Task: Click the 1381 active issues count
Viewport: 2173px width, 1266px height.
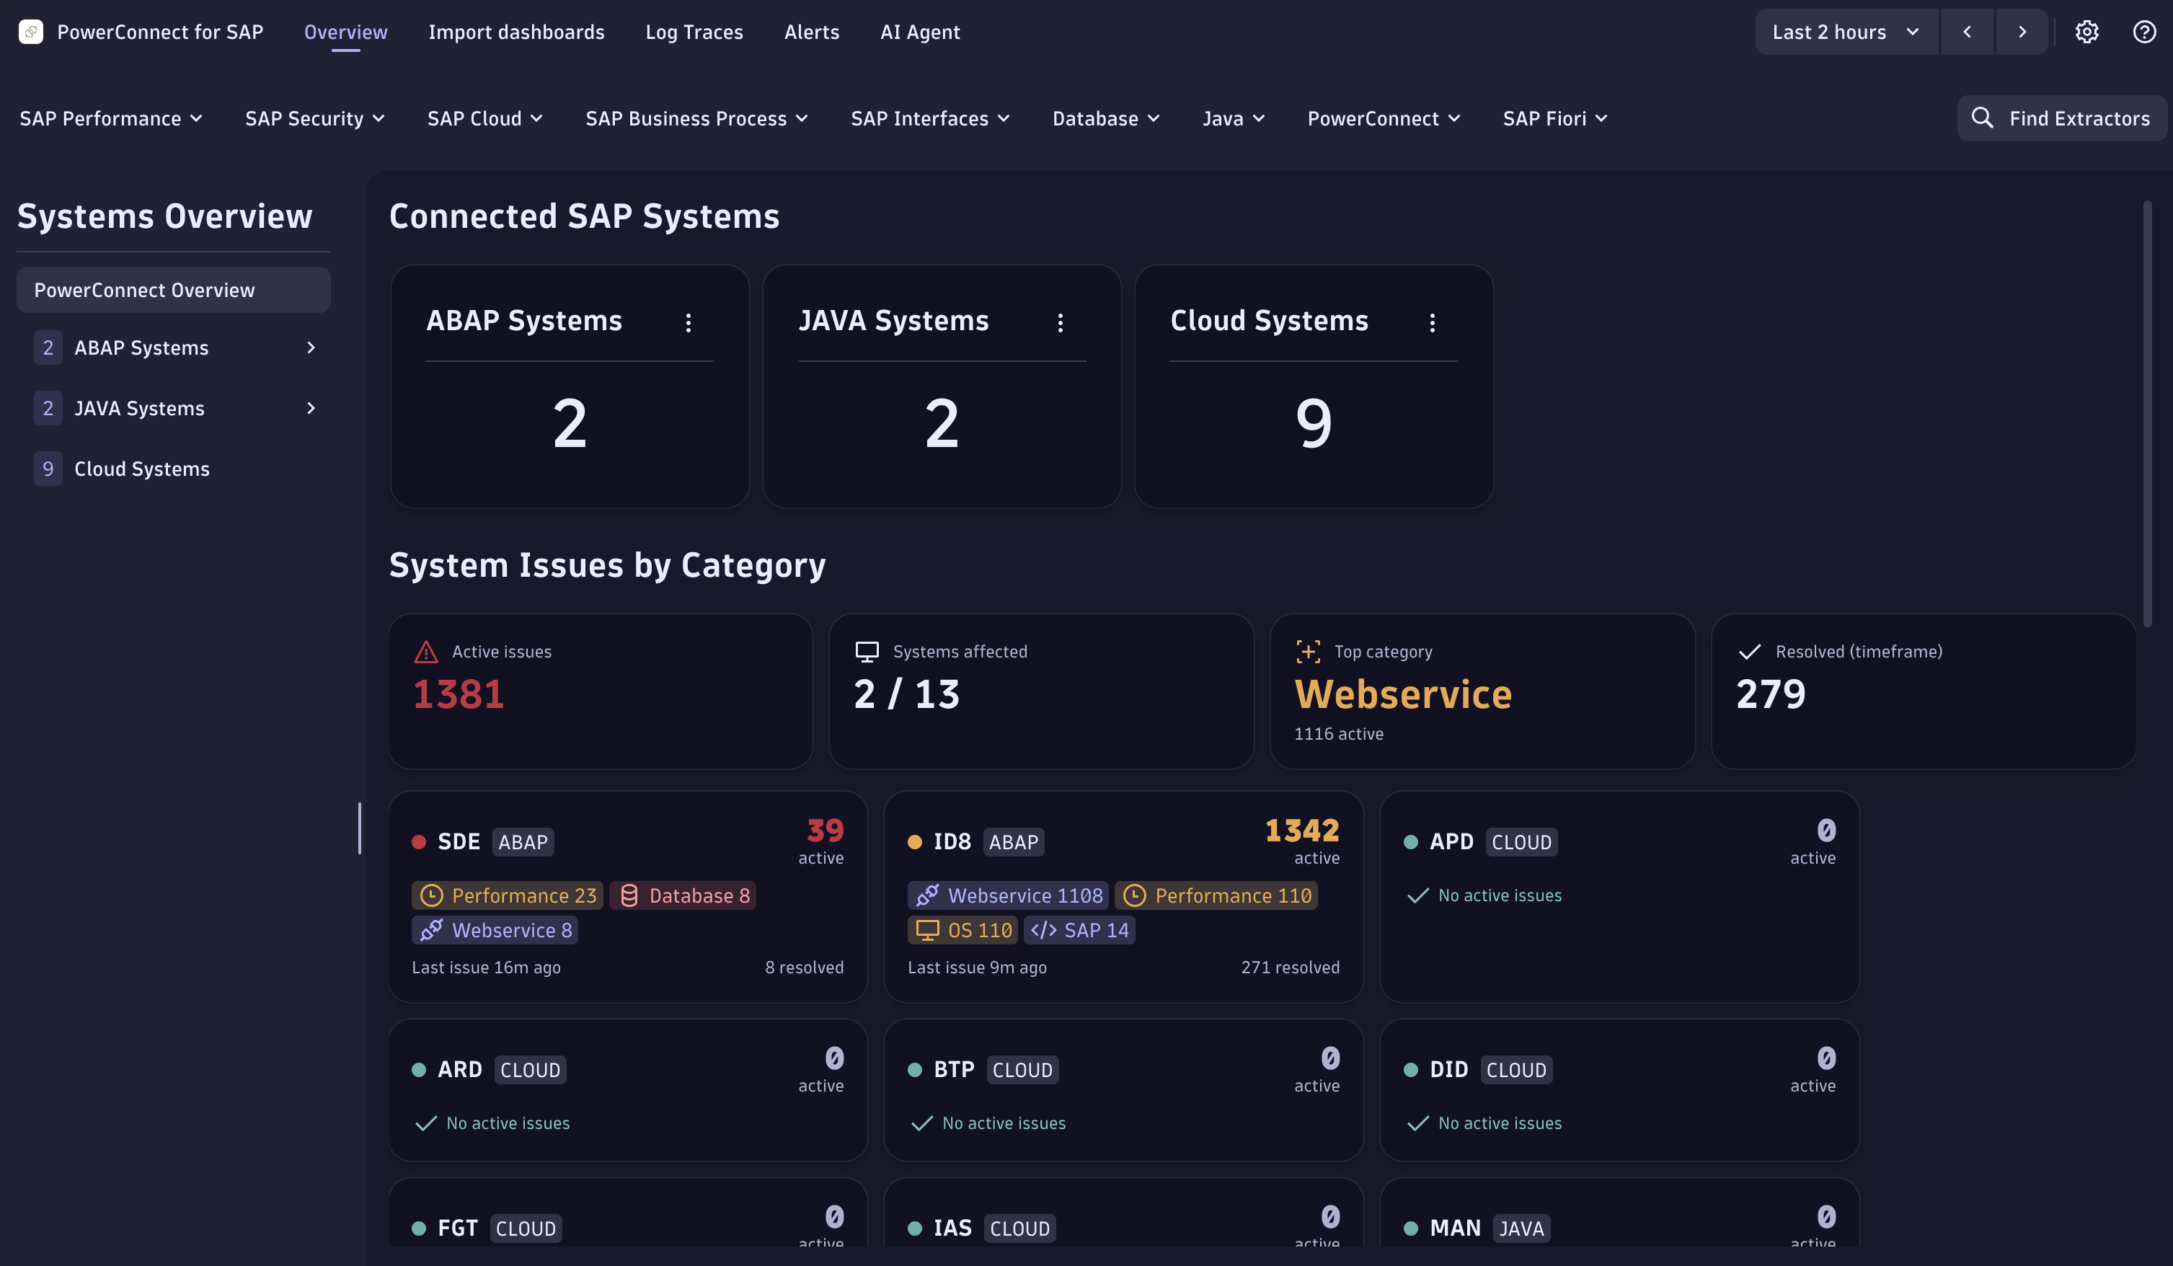Action: pos(459,694)
